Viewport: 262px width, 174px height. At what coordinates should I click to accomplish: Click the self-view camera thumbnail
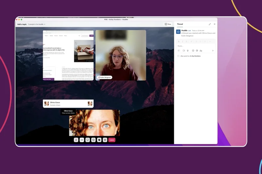(x=94, y=123)
